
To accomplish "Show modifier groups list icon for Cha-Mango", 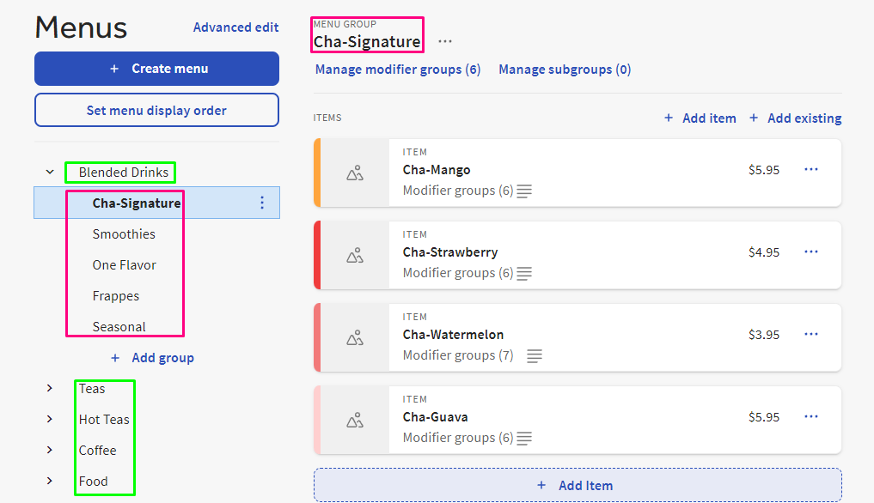I will pos(524,191).
